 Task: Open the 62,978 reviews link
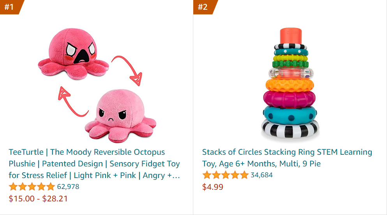[68, 187]
